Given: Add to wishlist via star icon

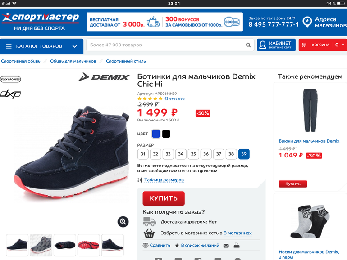Looking at the screenshot, I should (x=177, y=246).
